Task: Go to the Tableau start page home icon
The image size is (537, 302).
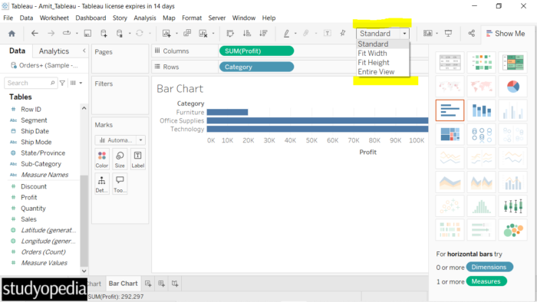Action: point(12,34)
